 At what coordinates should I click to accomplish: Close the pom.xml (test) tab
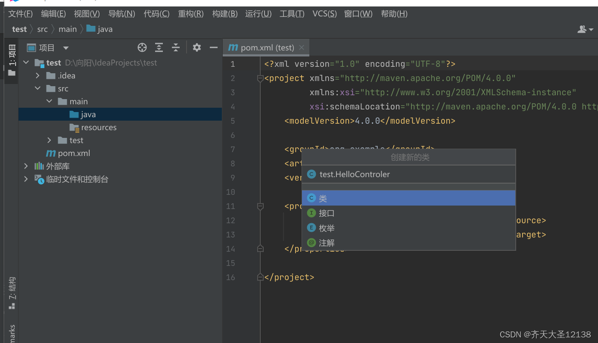pyautogui.click(x=302, y=47)
